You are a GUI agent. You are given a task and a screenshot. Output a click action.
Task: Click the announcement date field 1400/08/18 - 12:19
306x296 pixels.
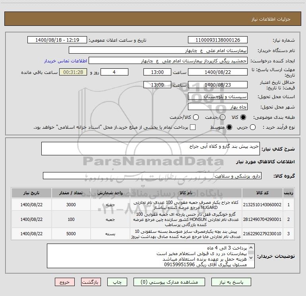point(57,40)
